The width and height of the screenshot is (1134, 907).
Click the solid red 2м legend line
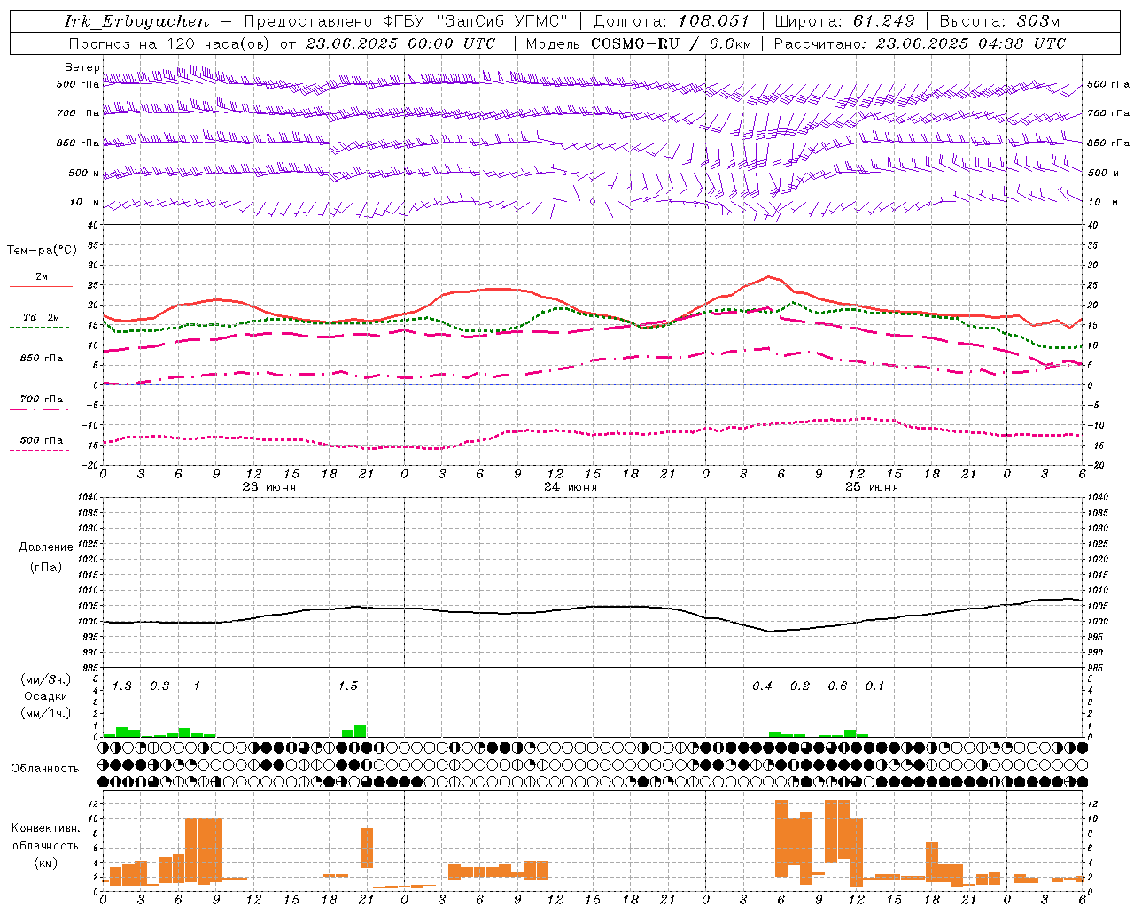pos(41,286)
